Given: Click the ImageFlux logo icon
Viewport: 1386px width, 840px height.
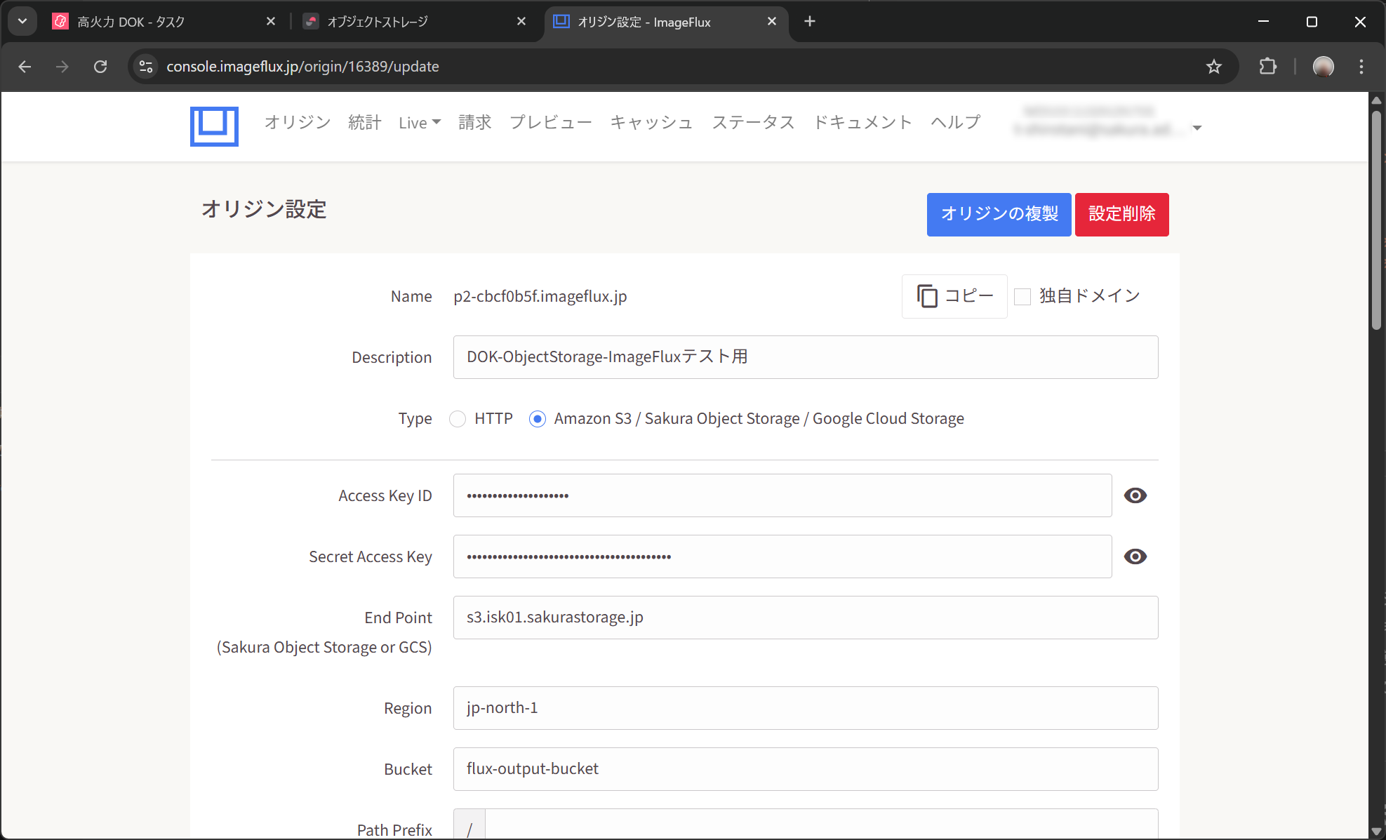Looking at the screenshot, I should (214, 126).
